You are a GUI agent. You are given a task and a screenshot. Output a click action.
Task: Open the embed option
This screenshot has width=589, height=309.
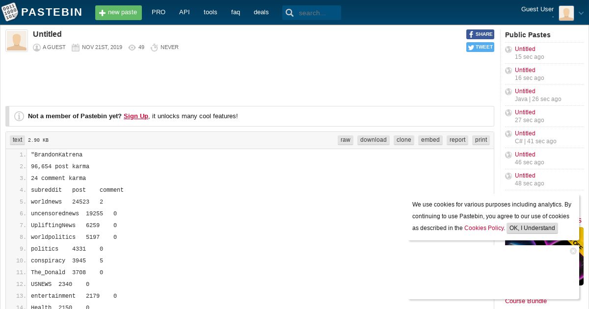[x=430, y=140]
